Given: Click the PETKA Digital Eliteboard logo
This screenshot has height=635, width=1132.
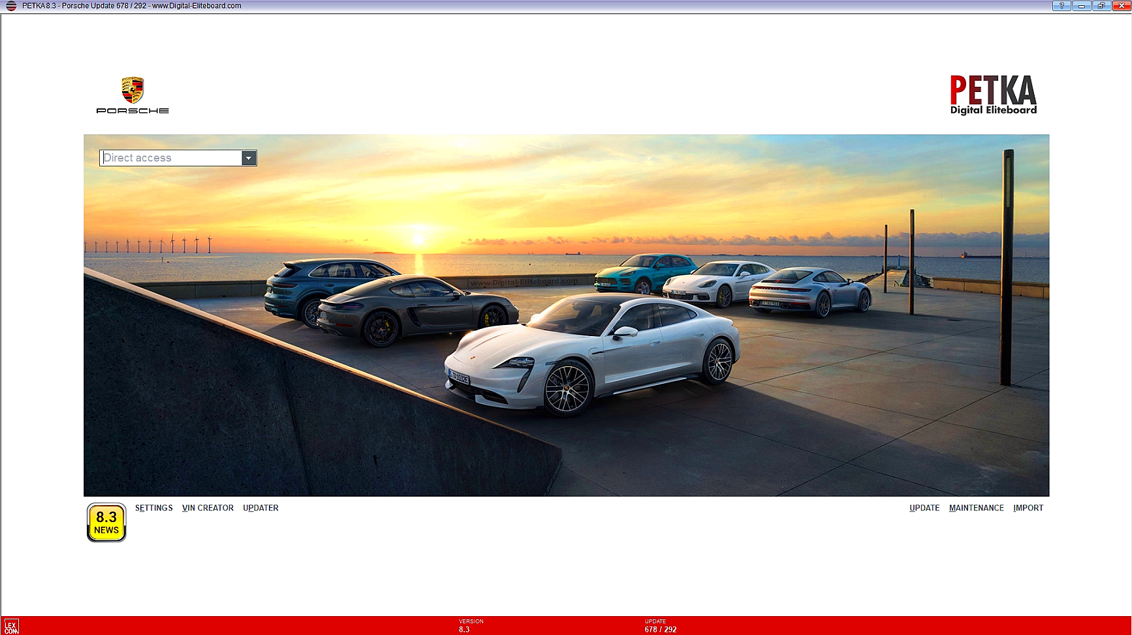Looking at the screenshot, I should tap(993, 95).
